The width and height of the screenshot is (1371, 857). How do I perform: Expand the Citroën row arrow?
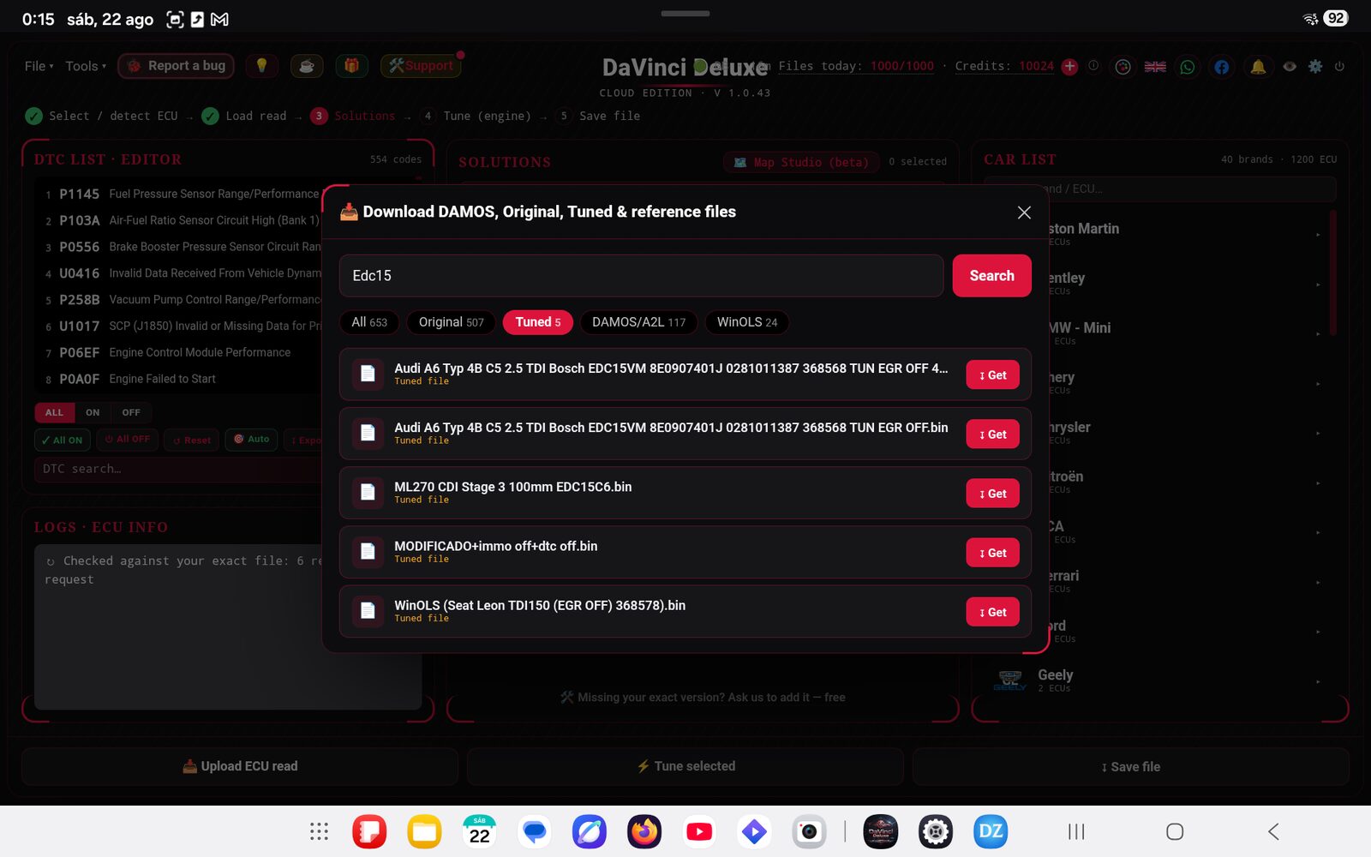click(x=1318, y=482)
